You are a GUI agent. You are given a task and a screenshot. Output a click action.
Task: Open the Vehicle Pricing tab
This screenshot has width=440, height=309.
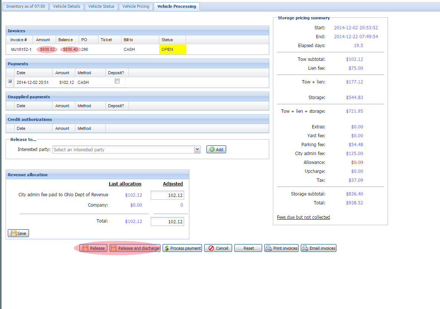(136, 6)
